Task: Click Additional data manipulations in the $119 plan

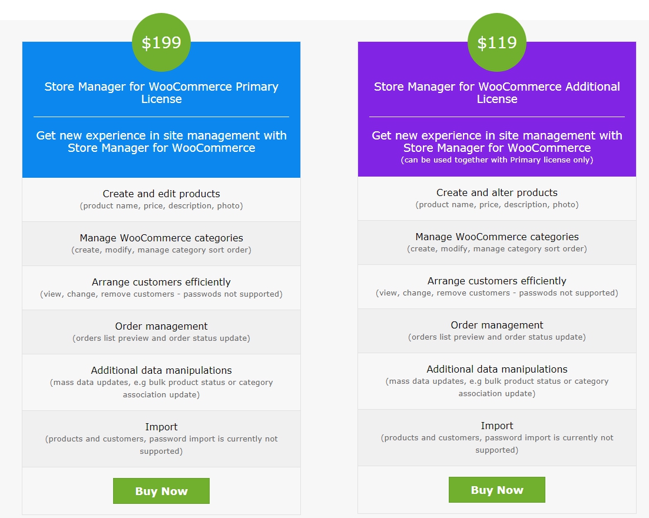Action: pos(496,369)
